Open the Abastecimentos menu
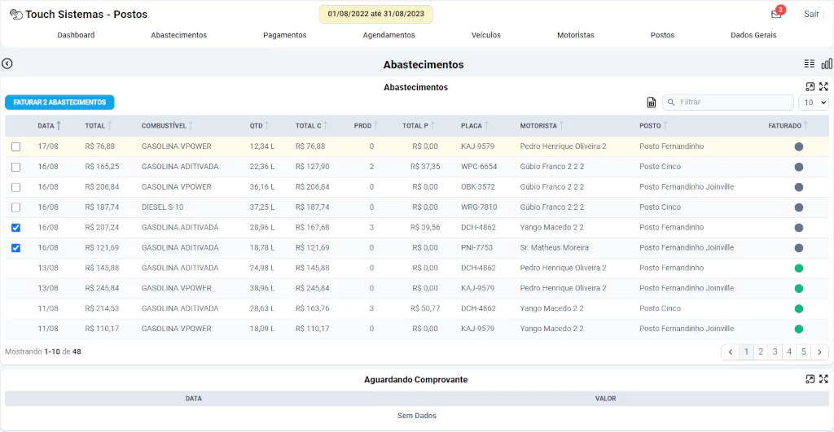834x432 pixels. (x=178, y=35)
